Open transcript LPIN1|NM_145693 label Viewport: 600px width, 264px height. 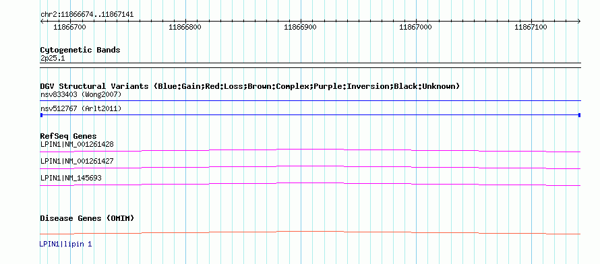click(x=71, y=178)
